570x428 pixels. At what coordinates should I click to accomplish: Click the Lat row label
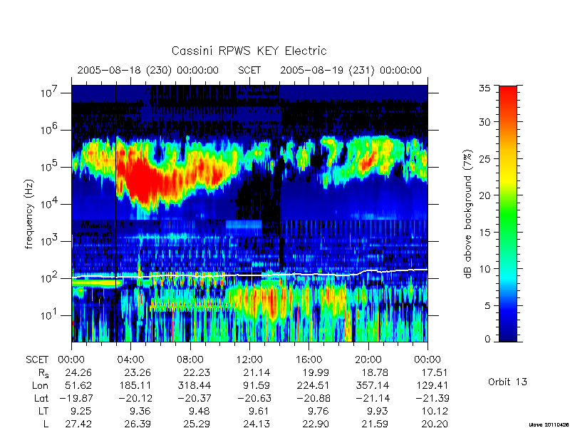(x=41, y=398)
